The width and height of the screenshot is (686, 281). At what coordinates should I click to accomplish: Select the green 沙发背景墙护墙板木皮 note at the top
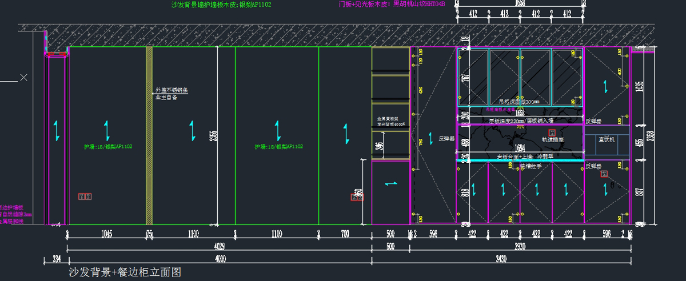[x=221, y=5]
